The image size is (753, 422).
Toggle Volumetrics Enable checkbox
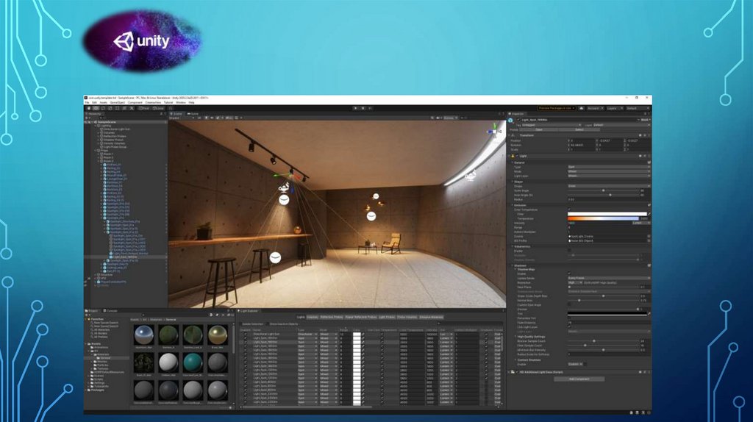570,251
